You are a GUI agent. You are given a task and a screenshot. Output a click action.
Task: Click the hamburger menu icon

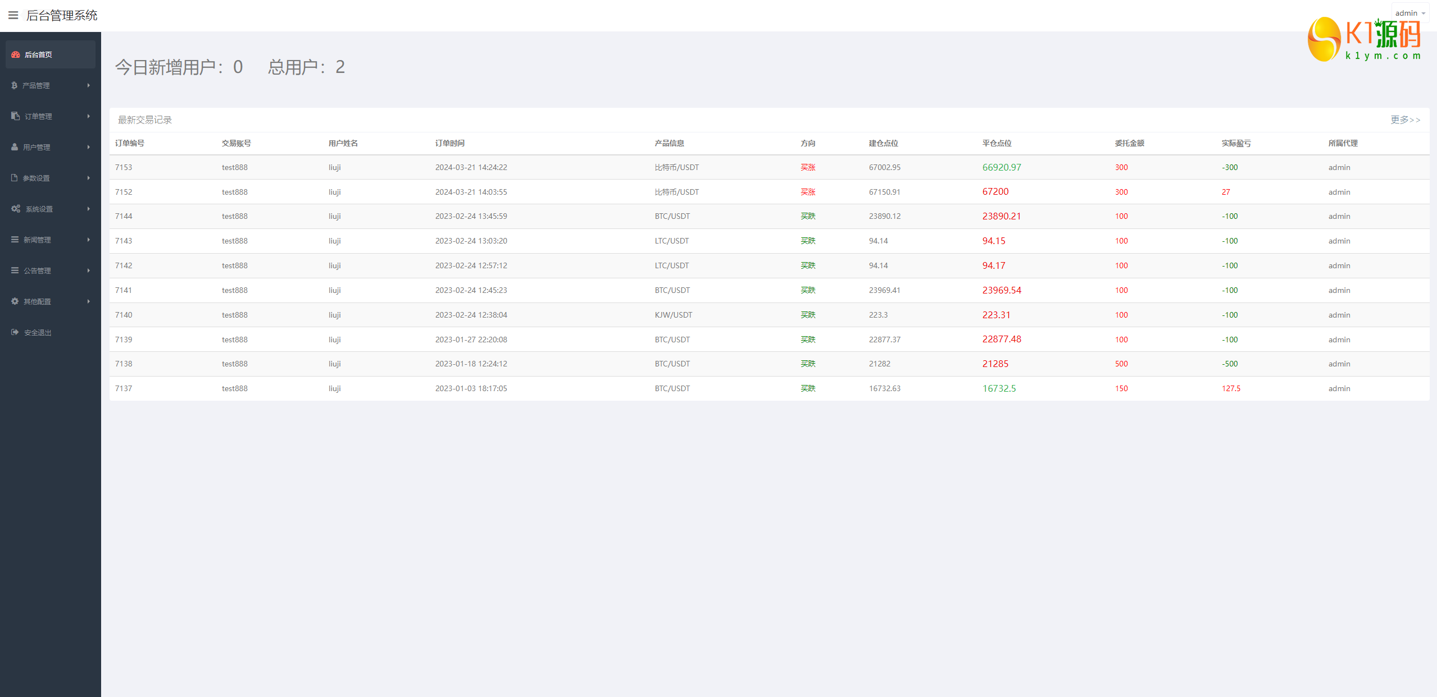(13, 15)
